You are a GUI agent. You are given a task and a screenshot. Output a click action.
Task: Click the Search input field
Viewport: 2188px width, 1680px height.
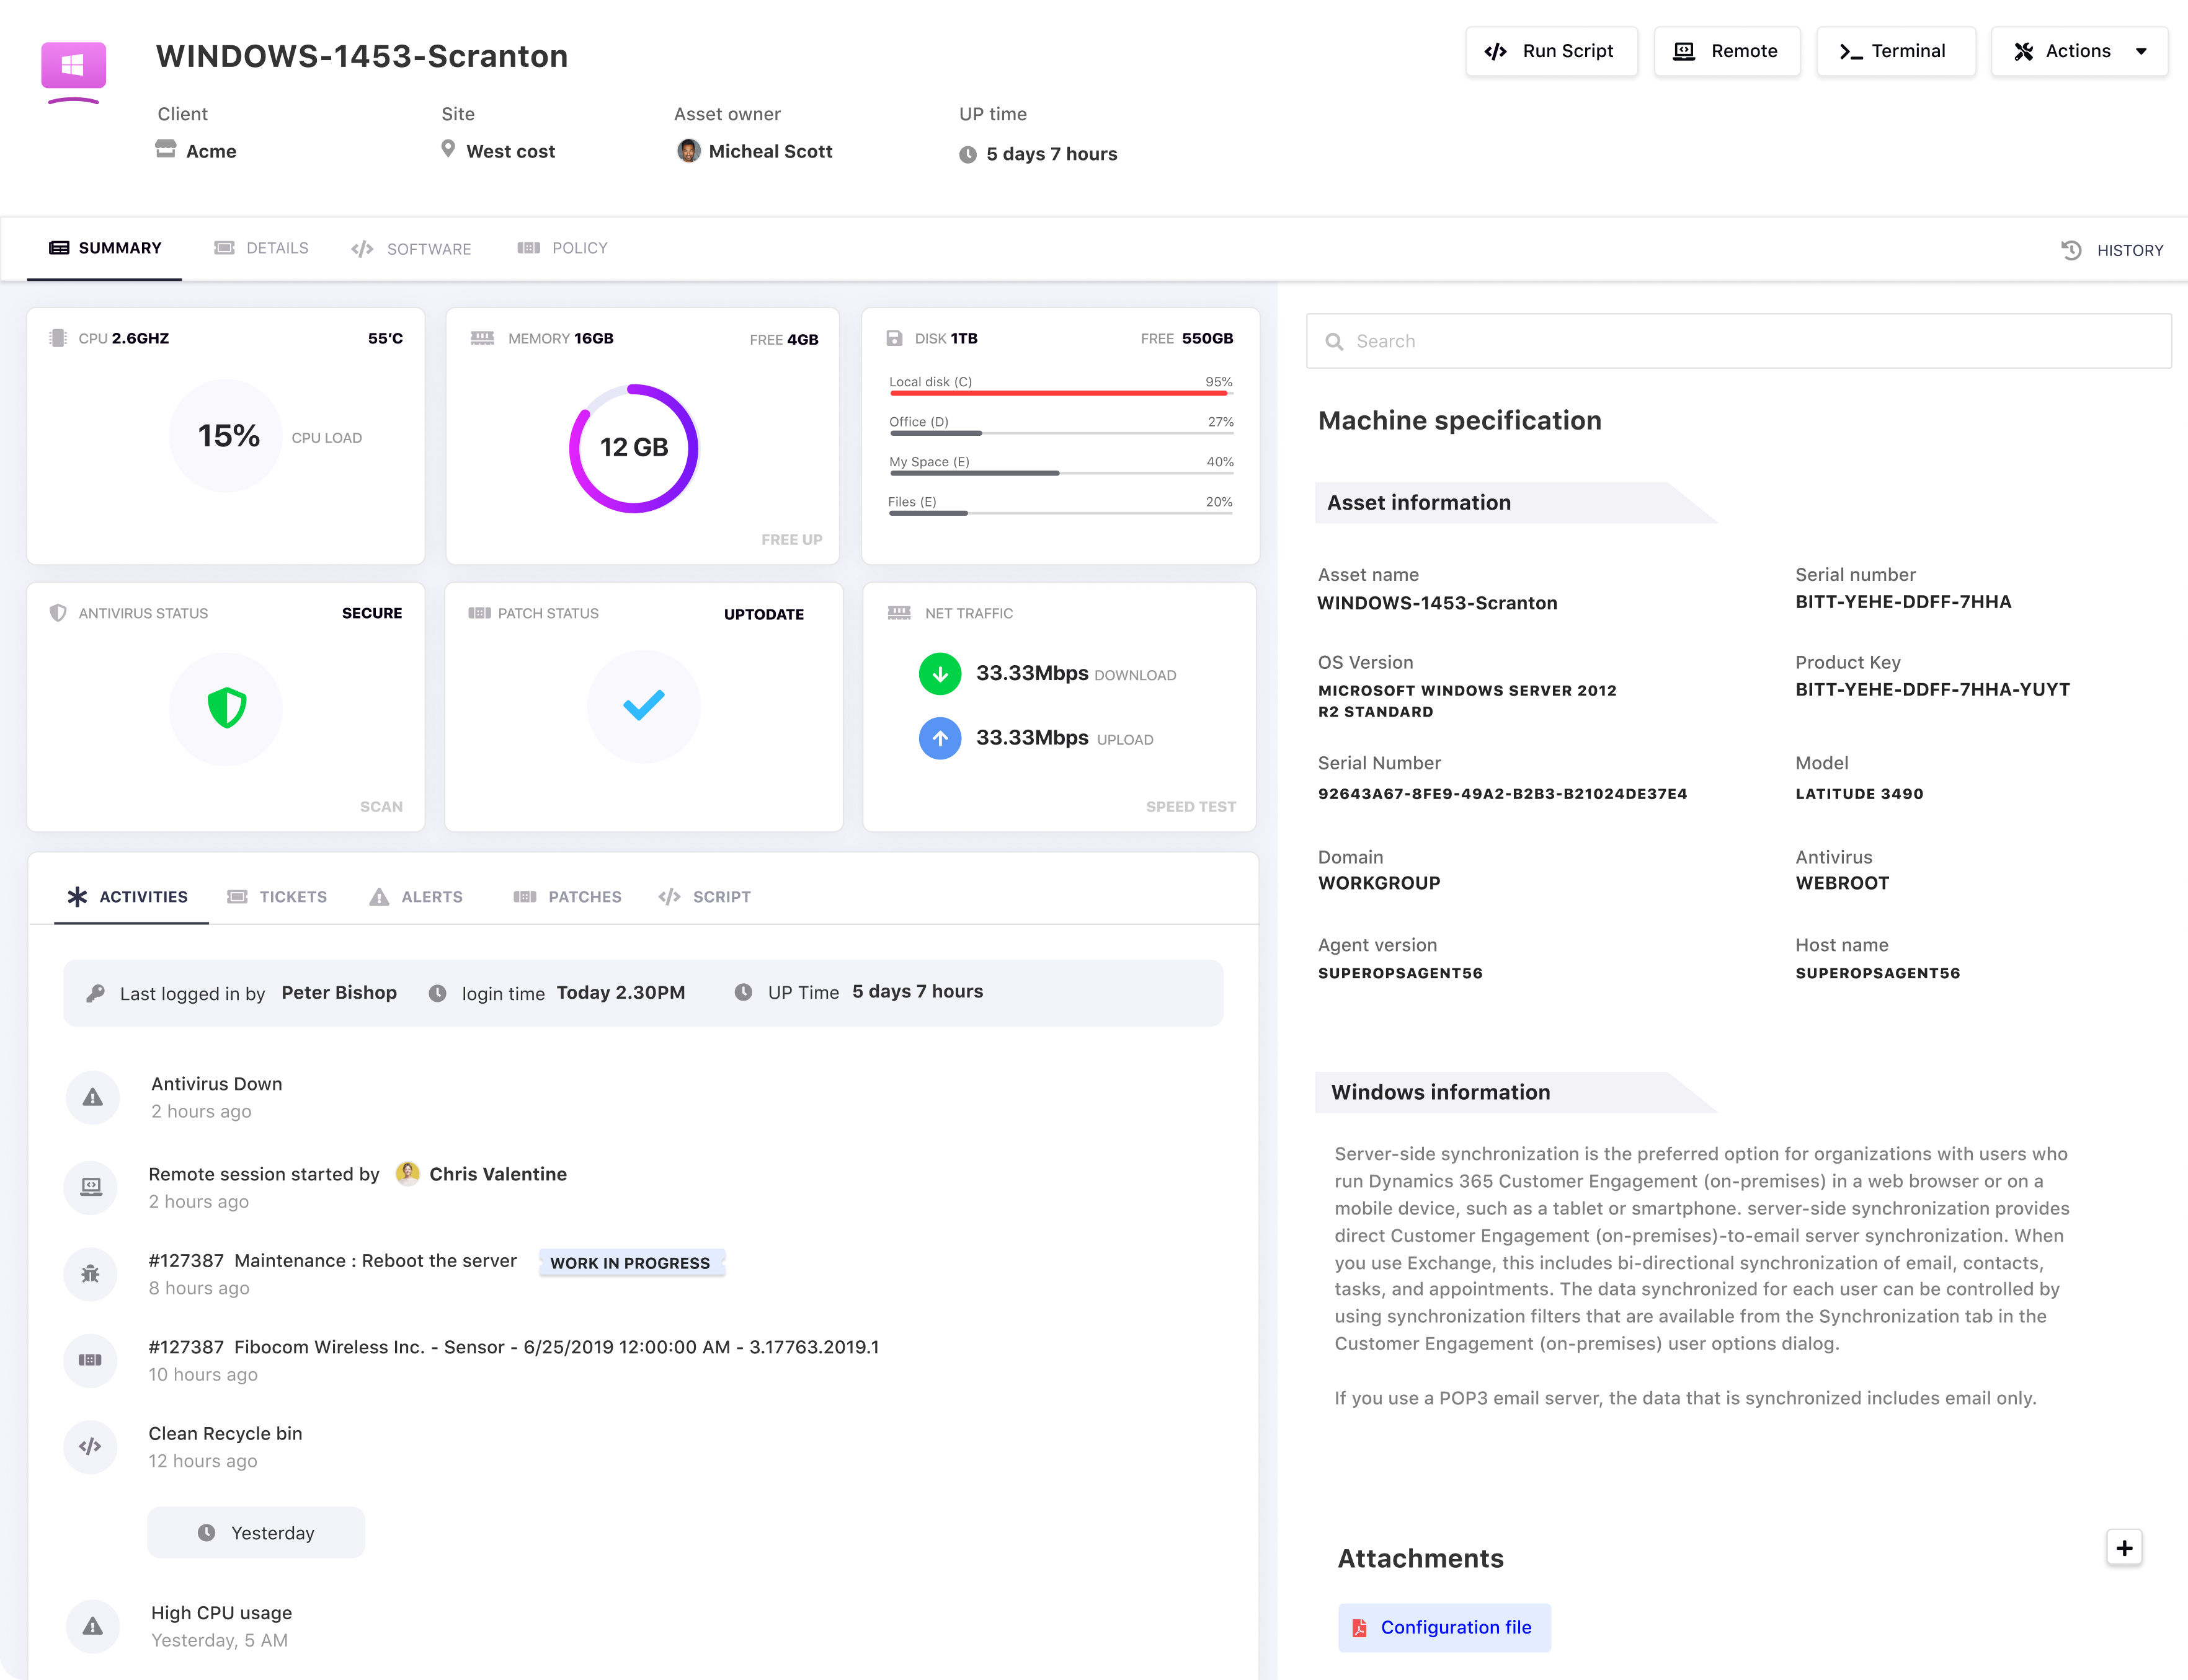(x=1743, y=340)
